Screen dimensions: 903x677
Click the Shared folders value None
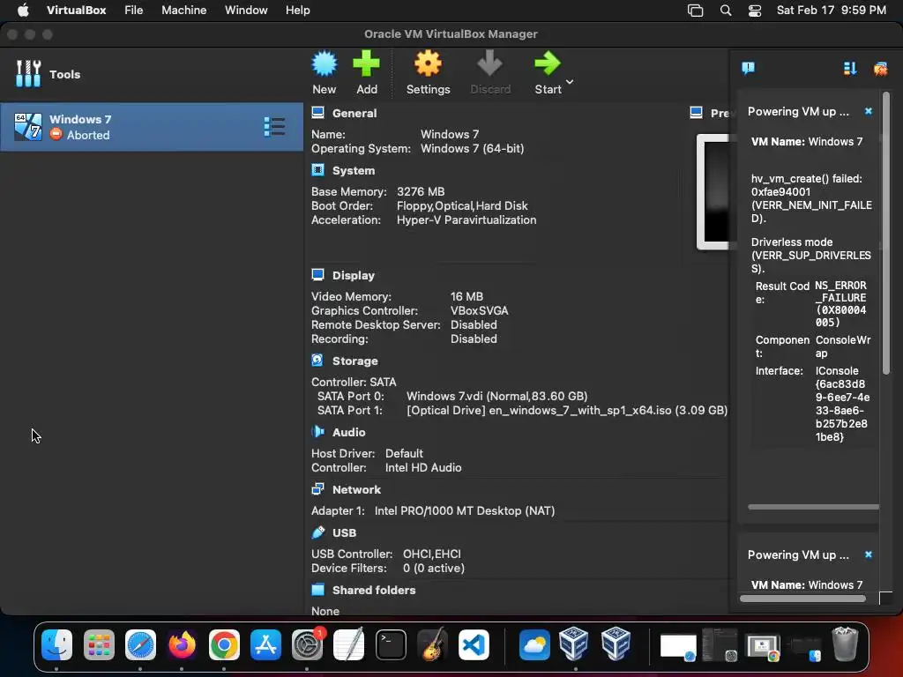325,611
